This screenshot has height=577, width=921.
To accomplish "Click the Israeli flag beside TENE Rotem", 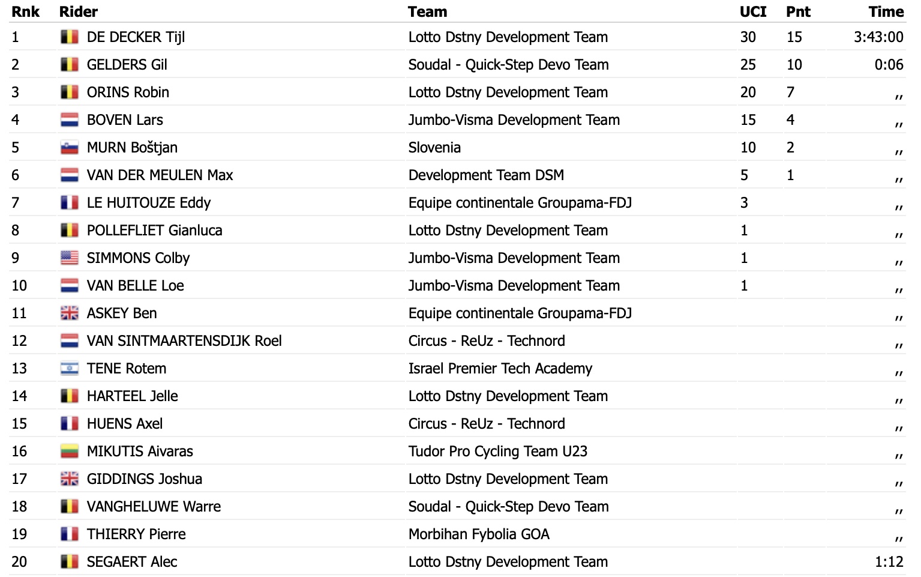I will click(70, 369).
